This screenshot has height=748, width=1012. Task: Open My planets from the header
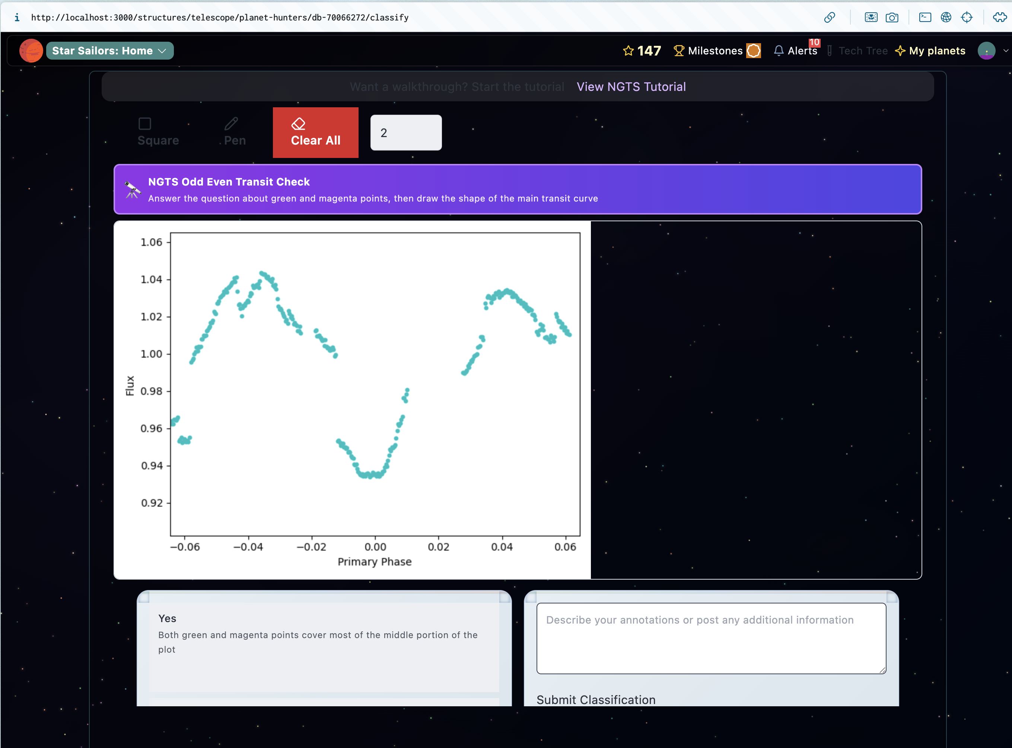click(930, 51)
